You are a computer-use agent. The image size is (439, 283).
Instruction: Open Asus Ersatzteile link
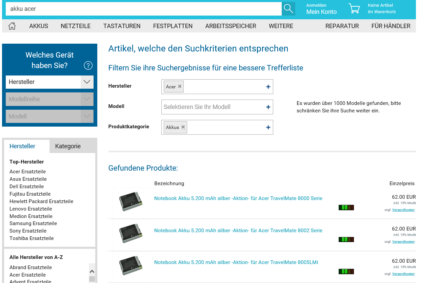(28, 179)
